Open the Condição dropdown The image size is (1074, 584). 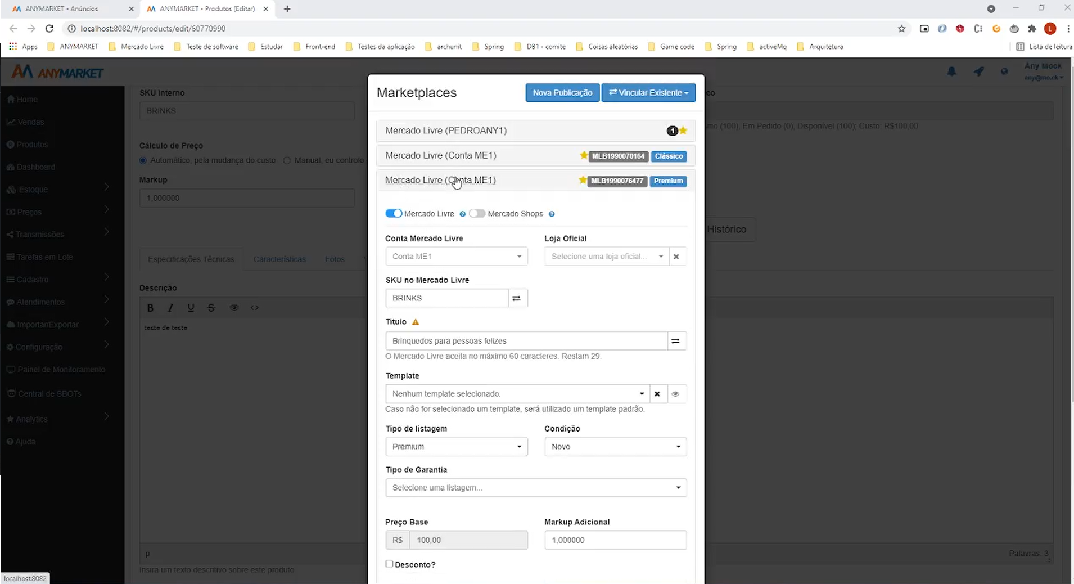point(615,447)
